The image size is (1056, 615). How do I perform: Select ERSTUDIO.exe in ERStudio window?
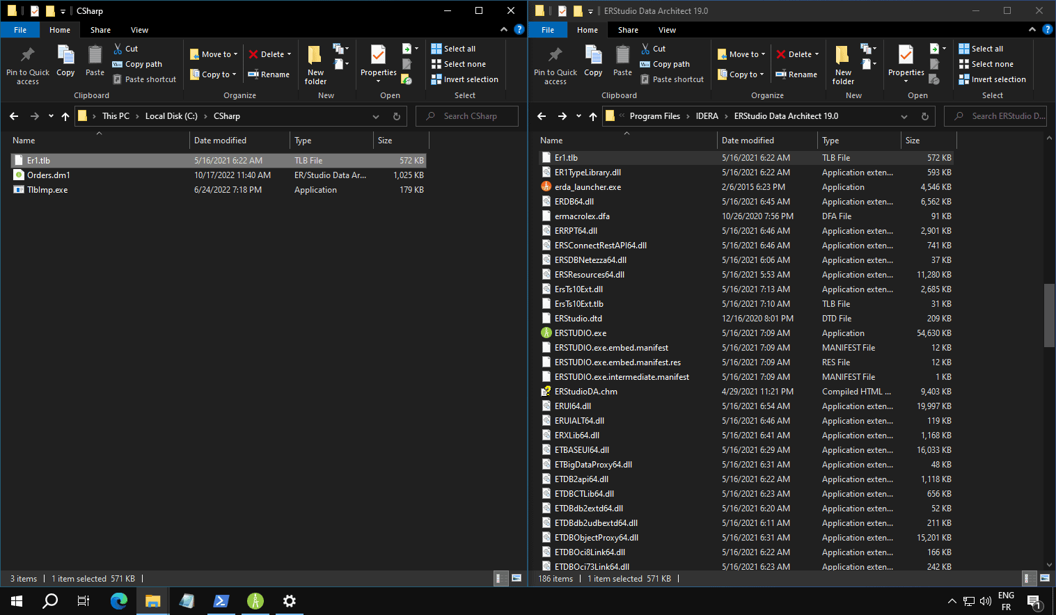click(746, 333)
